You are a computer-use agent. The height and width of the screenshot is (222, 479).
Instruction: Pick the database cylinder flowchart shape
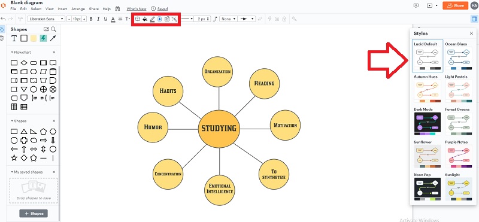tap(53, 72)
